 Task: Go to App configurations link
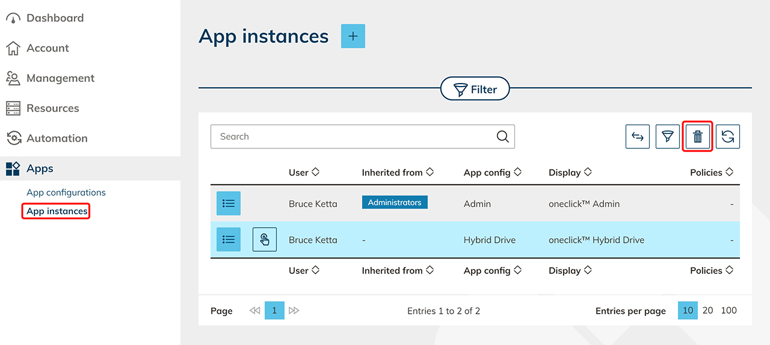[x=66, y=192]
